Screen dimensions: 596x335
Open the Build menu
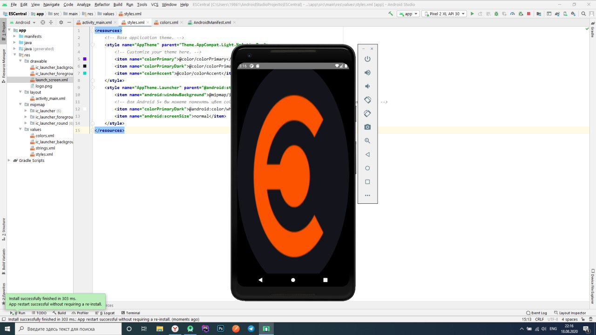click(118, 5)
